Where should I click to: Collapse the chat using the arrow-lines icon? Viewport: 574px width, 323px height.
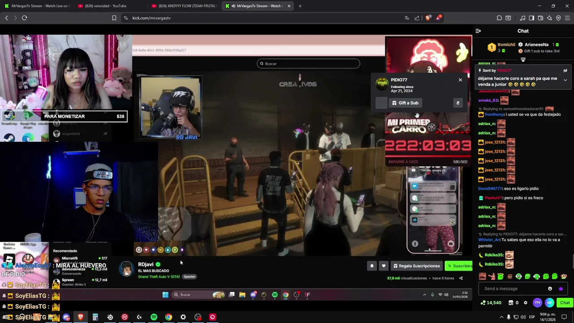[478, 31]
